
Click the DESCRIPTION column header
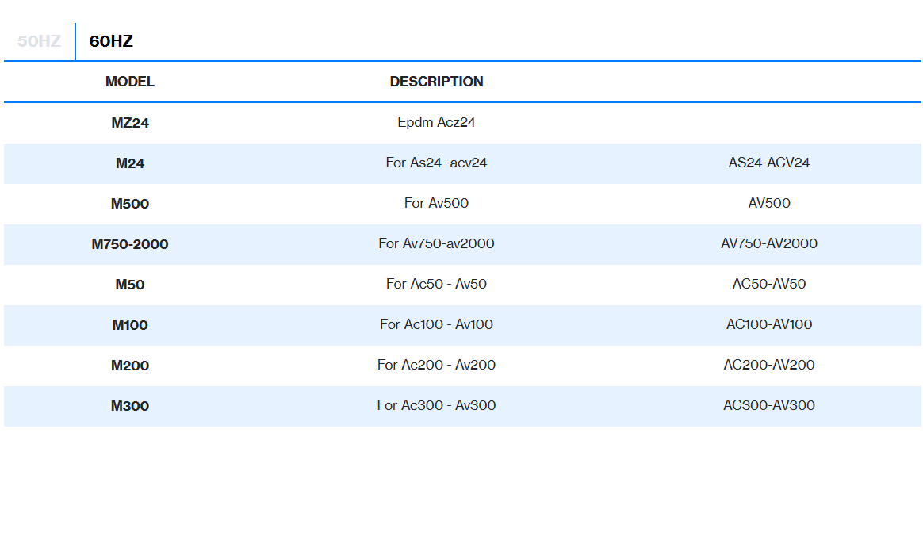point(436,82)
